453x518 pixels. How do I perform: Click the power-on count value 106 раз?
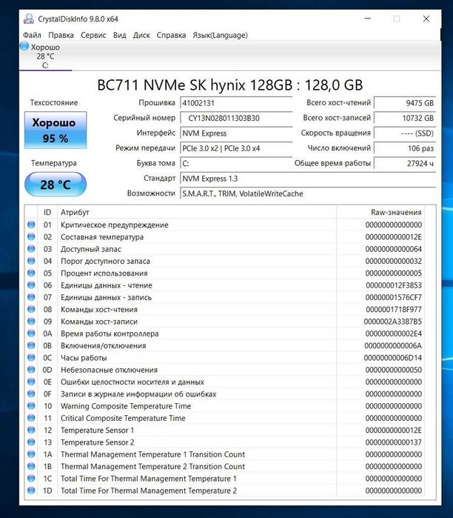pyautogui.click(x=404, y=148)
